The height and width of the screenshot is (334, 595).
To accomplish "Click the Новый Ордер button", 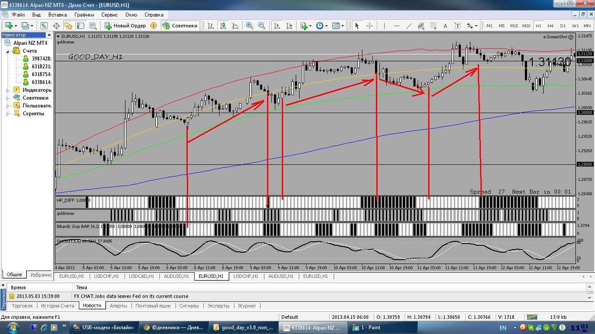I will click(125, 26).
